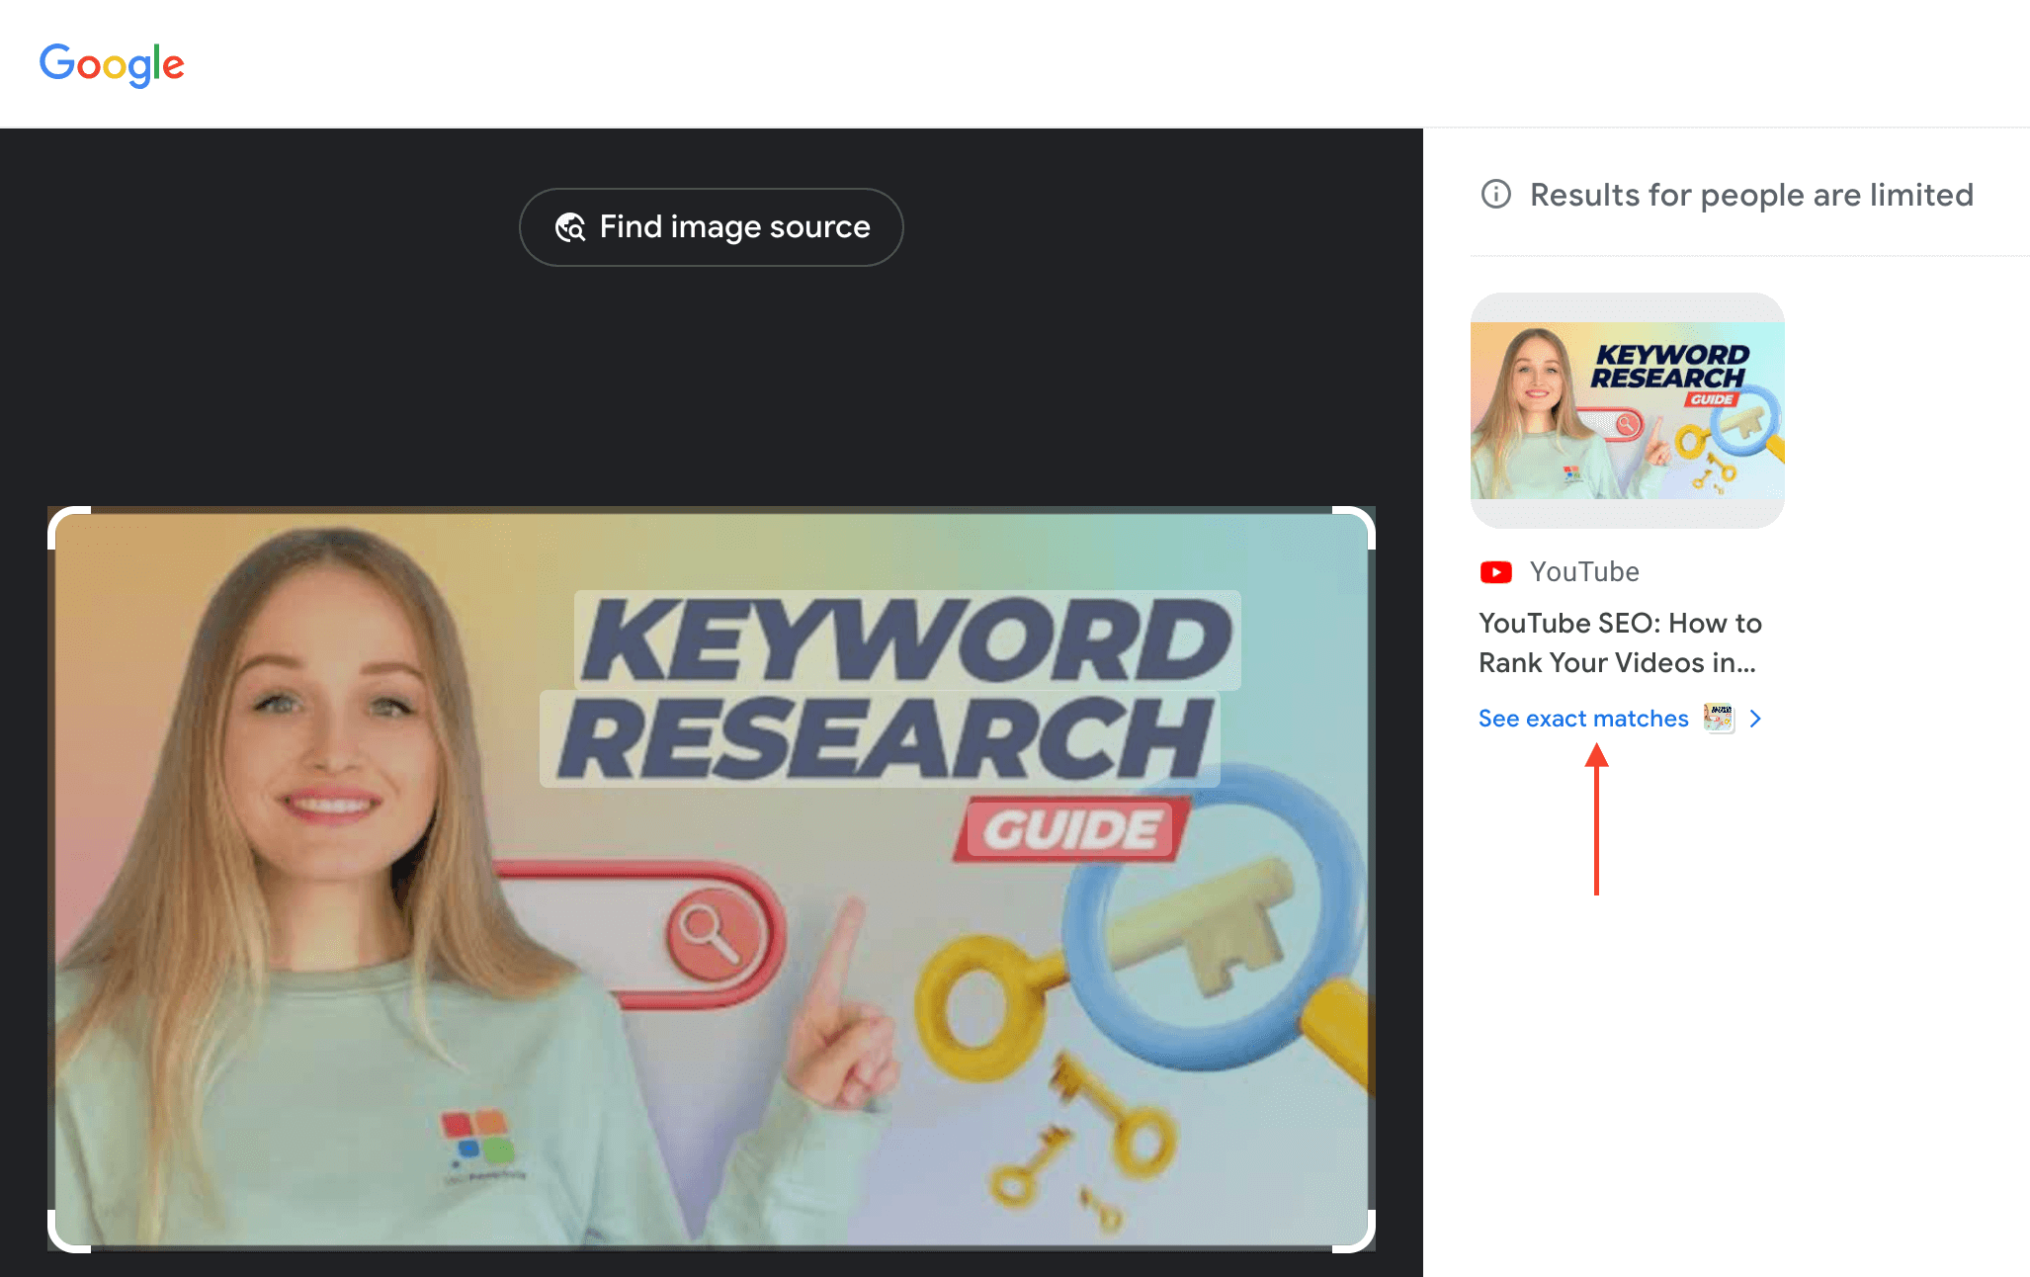The image size is (2030, 1277).
Task: Select the RESEARCH text region in image
Action: coord(882,738)
